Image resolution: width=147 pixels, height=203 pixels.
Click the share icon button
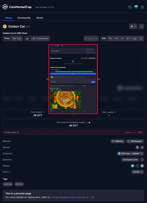pos(141,26)
